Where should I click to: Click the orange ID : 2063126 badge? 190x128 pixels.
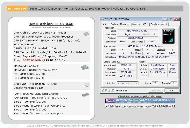17,9
